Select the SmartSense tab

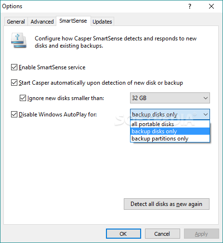point(73,21)
